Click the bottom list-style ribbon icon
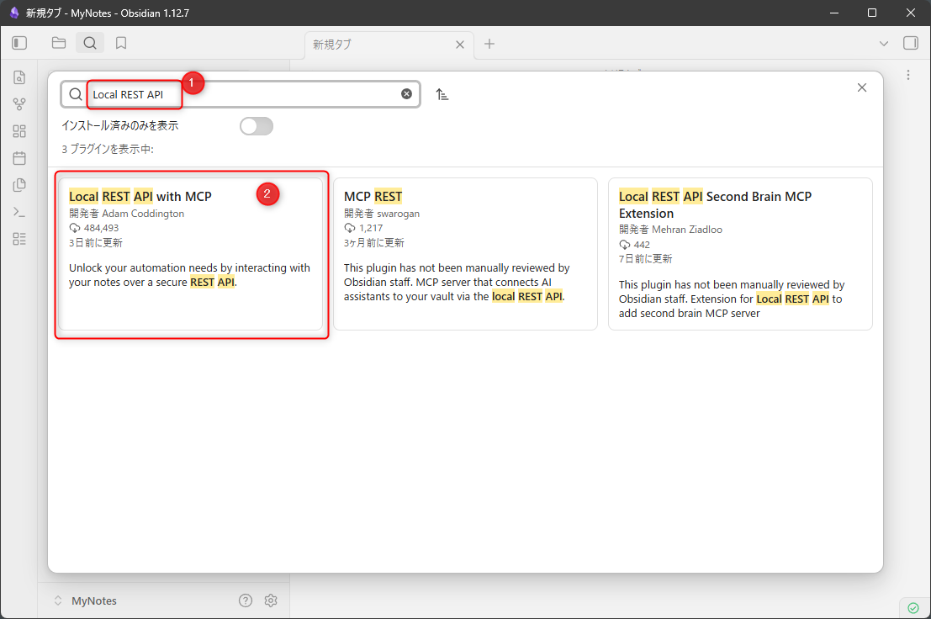The width and height of the screenshot is (931, 619). click(x=19, y=239)
